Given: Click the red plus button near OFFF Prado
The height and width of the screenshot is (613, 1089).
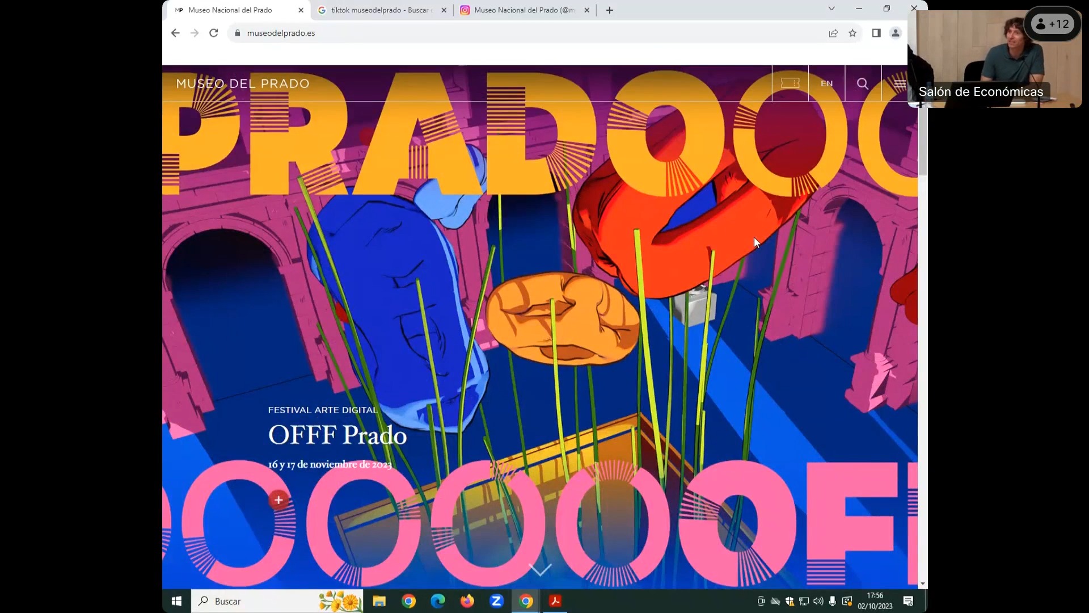Looking at the screenshot, I should coord(278,500).
